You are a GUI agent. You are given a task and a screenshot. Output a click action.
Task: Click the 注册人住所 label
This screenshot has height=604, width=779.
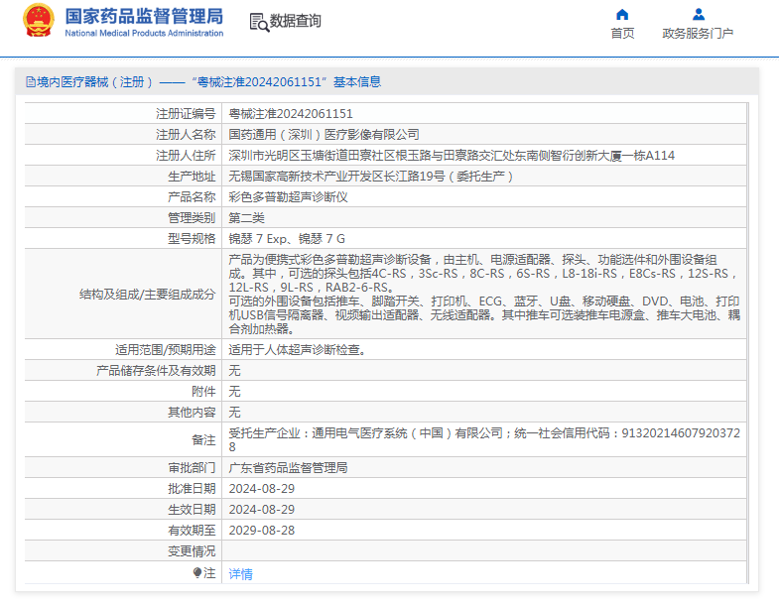pos(186,156)
